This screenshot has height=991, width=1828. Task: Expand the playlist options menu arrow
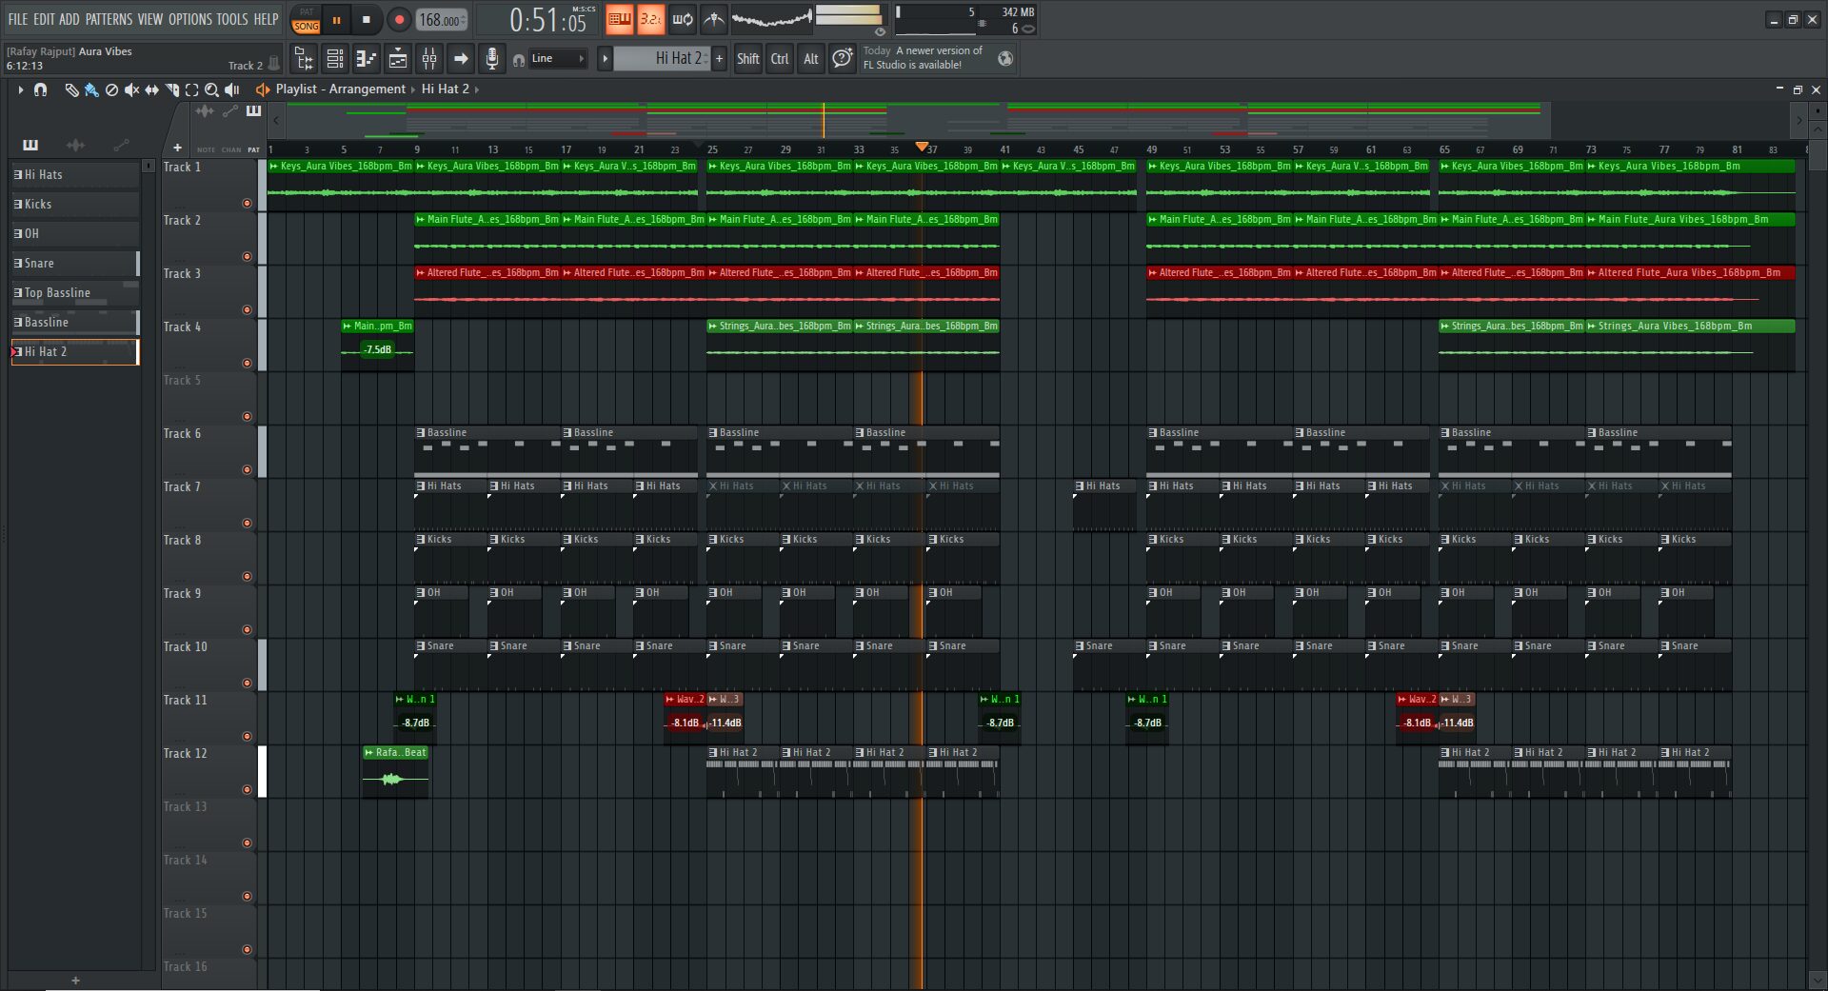(20, 89)
